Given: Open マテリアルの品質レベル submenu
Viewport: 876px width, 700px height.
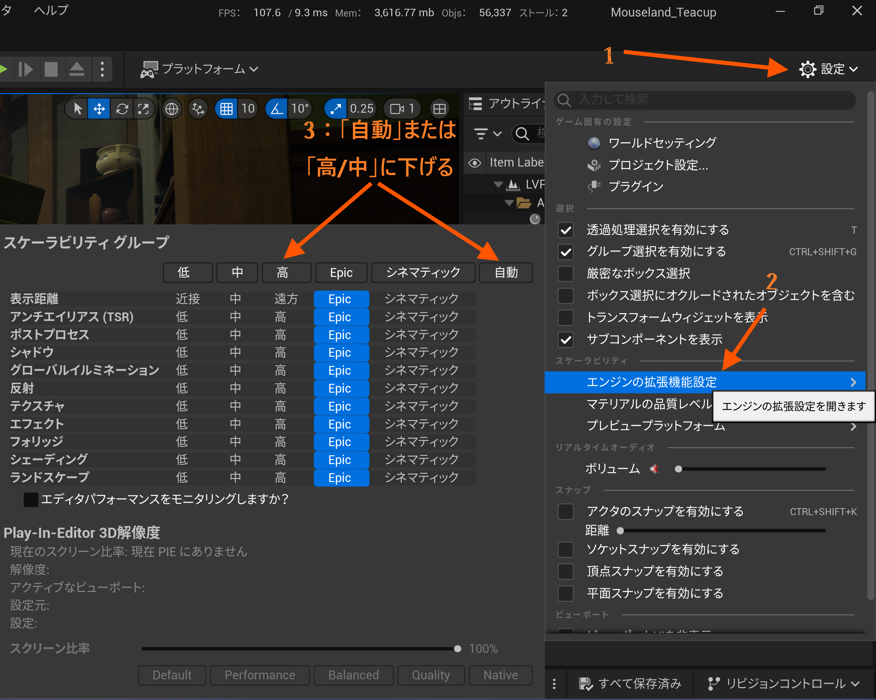Looking at the screenshot, I should [x=649, y=404].
